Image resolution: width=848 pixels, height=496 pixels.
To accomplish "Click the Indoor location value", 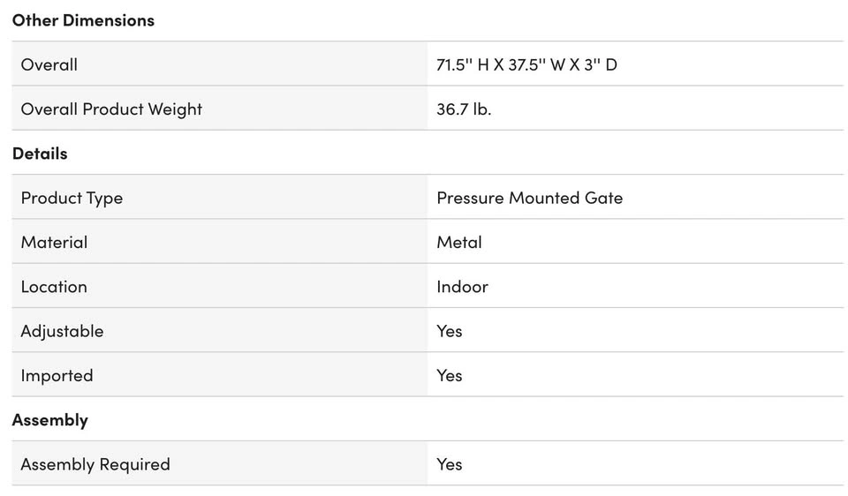I will [x=462, y=286].
